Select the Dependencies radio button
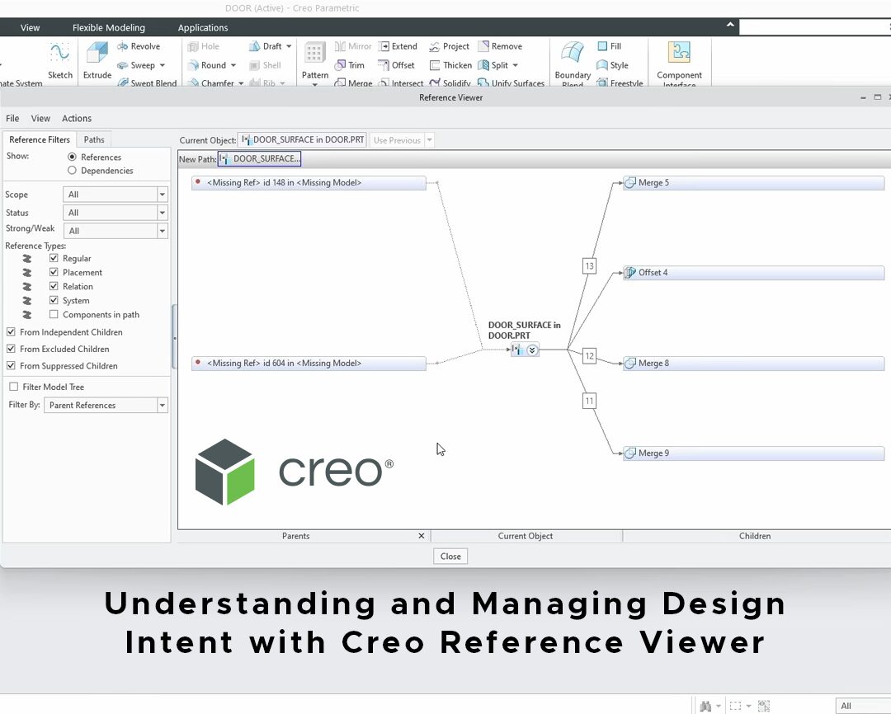This screenshot has height=714, width=891. 72,171
